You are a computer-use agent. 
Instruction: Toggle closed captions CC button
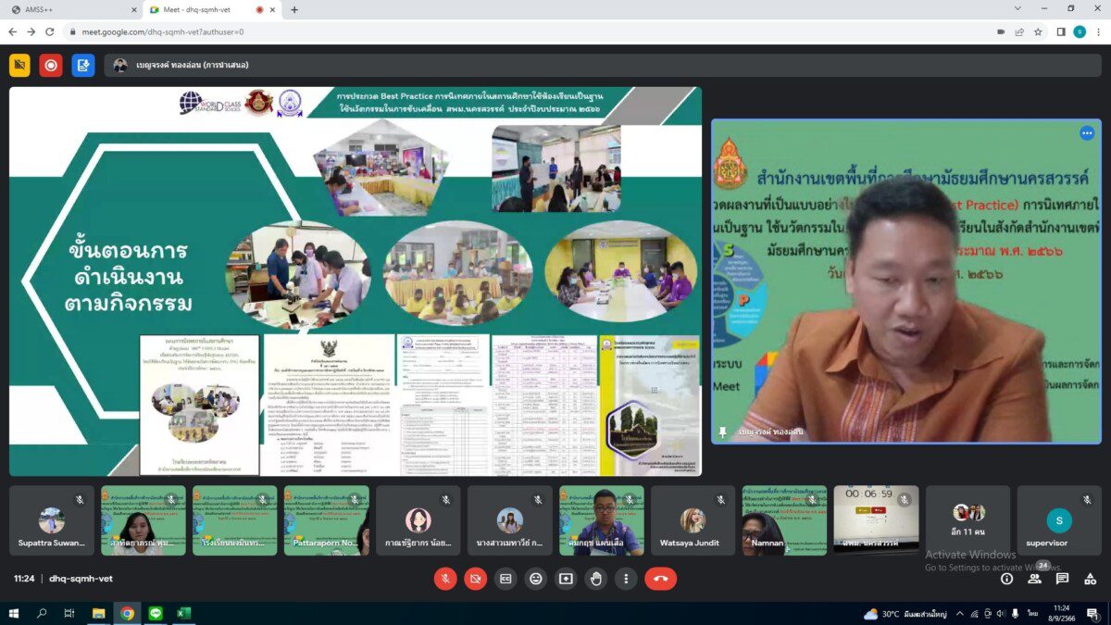coord(506,579)
